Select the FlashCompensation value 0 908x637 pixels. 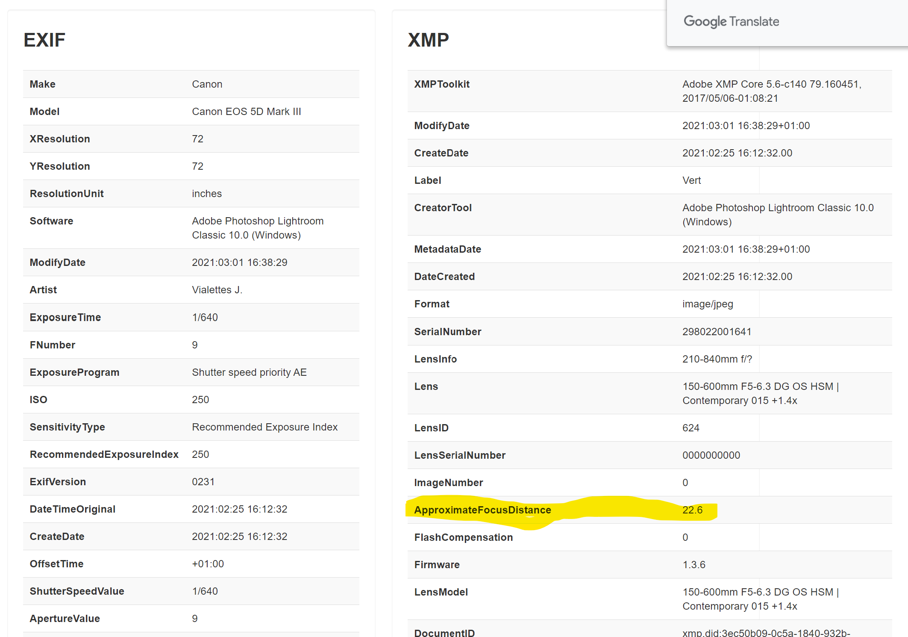685,537
